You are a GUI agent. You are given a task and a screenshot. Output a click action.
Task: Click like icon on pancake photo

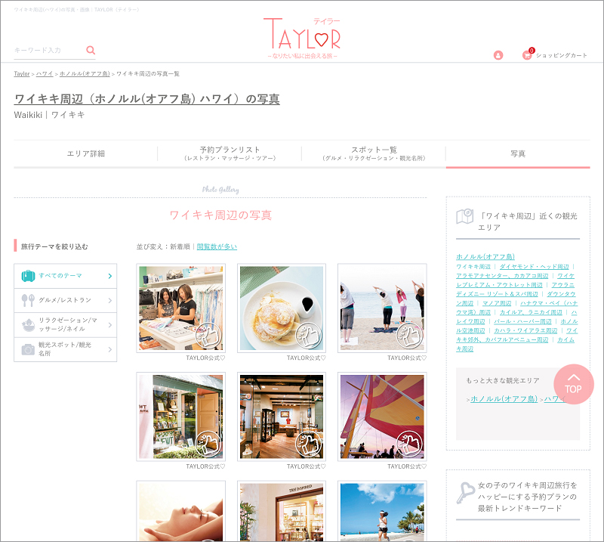(310, 335)
